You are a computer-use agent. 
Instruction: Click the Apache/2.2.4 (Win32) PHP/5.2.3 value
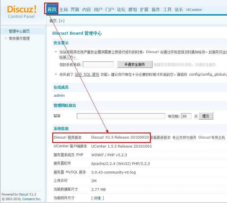point(120,164)
